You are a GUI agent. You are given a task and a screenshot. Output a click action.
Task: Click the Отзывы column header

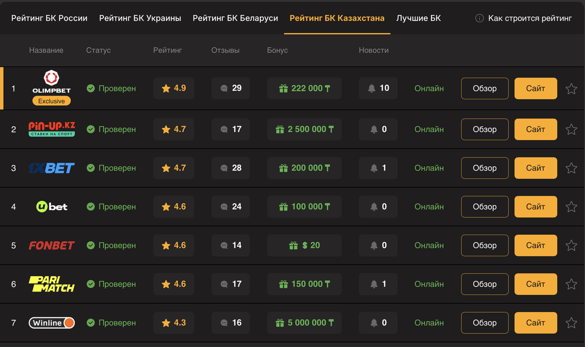pyautogui.click(x=225, y=50)
